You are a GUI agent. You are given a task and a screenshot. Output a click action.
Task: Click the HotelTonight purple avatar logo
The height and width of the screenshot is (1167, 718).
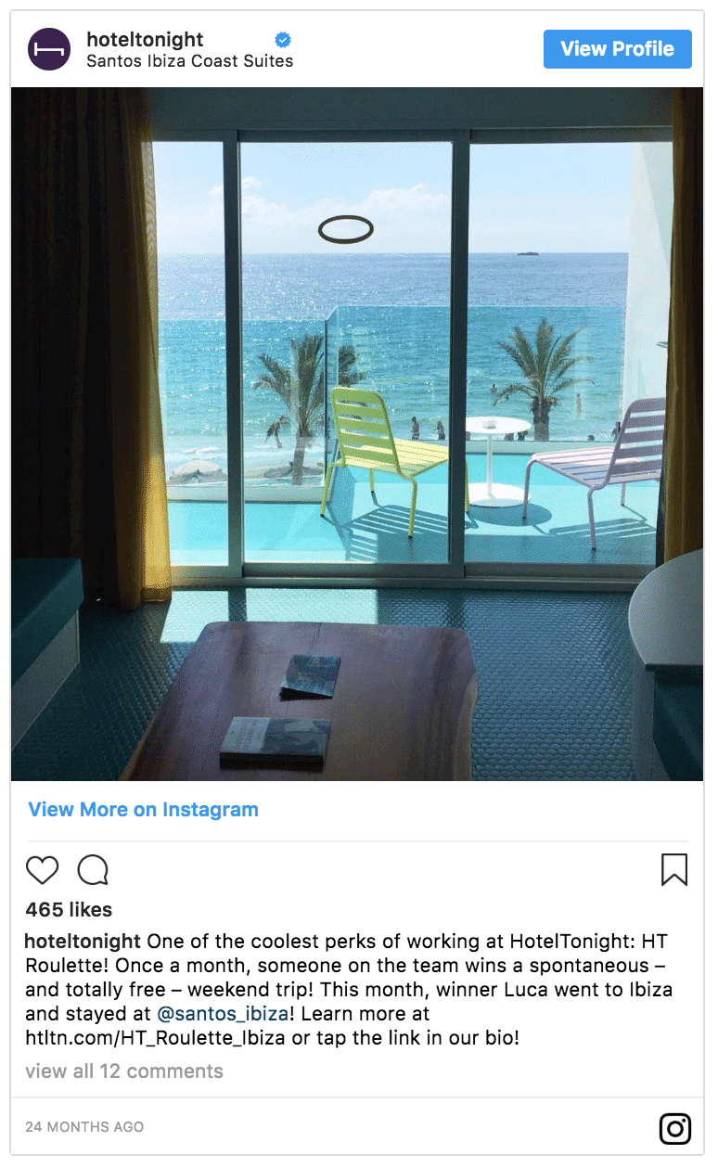tap(49, 49)
